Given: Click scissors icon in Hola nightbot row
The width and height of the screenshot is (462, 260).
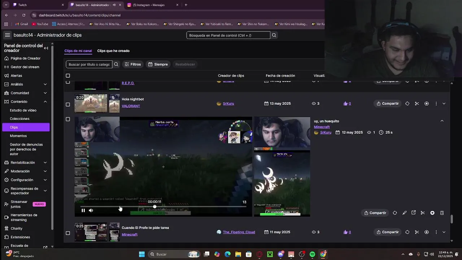Looking at the screenshot, I should [x=417, y=104].
